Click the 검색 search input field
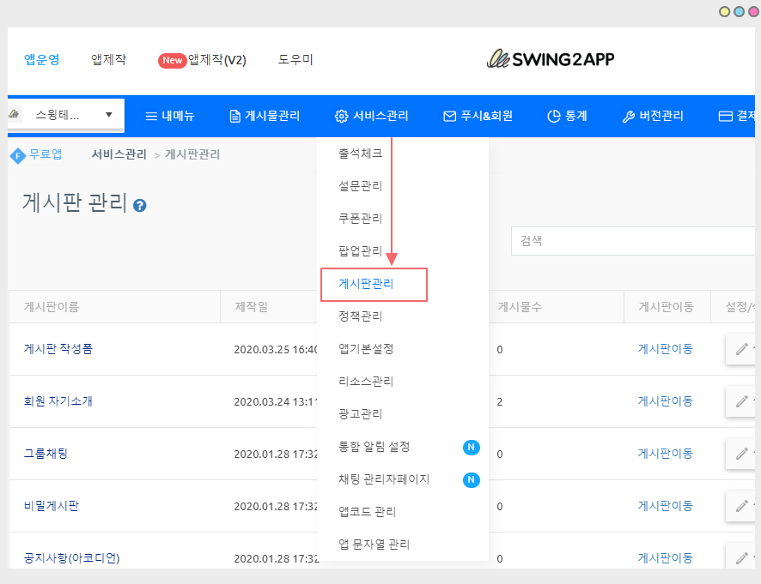 pyautogui.click(x=631, y=241)
